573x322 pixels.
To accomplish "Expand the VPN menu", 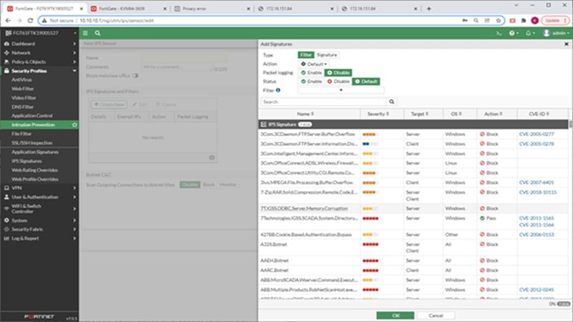I will click(39, 188).
